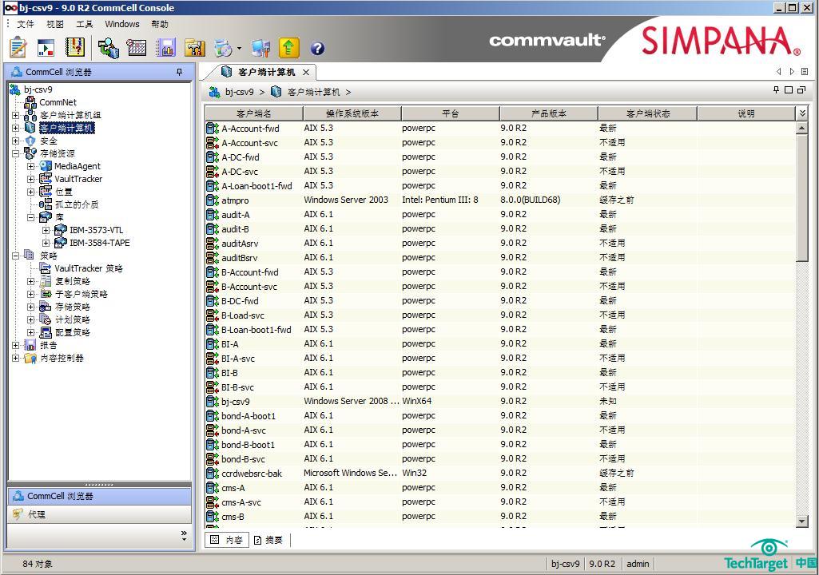
Task: Close the 客户端计算机 tab
Action: 306,72
